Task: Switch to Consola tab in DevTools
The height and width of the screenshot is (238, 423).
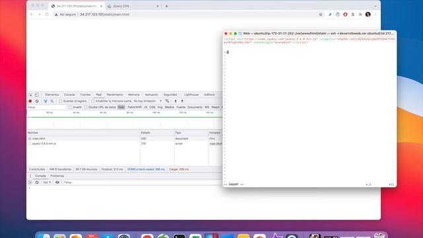Action: tap(69, 95)
